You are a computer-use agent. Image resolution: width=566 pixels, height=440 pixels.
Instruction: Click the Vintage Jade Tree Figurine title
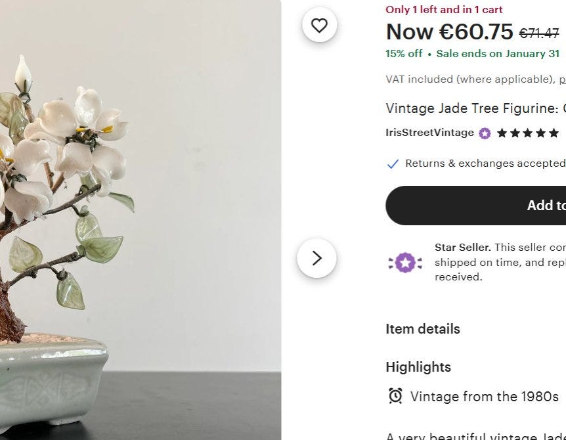point(471,108)
